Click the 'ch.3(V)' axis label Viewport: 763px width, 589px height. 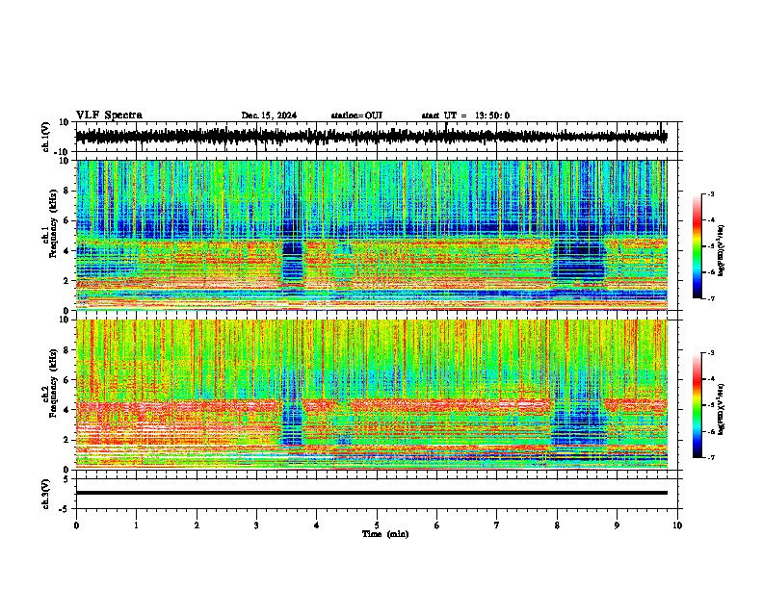(x=46, y=494)
